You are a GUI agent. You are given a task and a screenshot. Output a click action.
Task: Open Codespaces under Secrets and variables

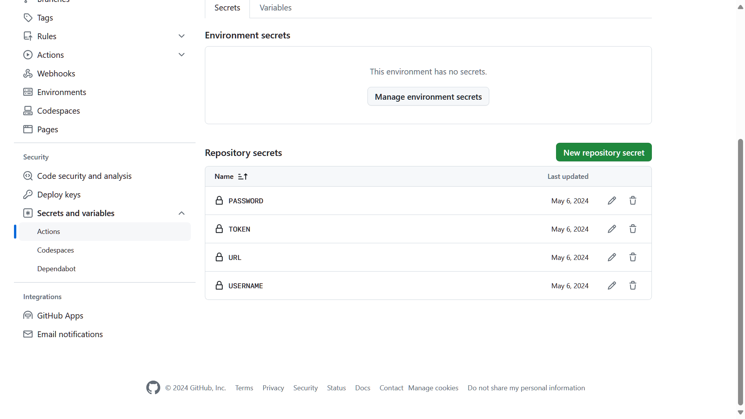pyautogui.click(x=55, y=250)
